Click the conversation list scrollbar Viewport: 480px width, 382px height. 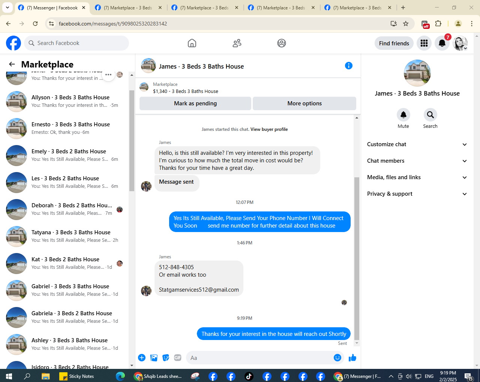coord(132,141)
